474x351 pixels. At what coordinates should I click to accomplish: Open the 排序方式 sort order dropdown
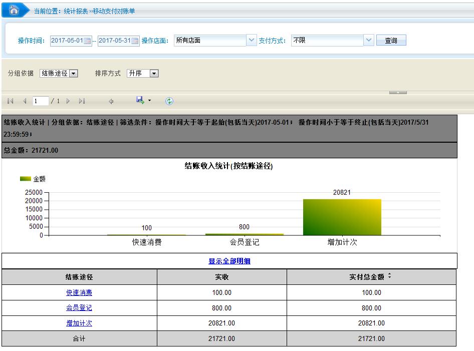coord(154,74)
